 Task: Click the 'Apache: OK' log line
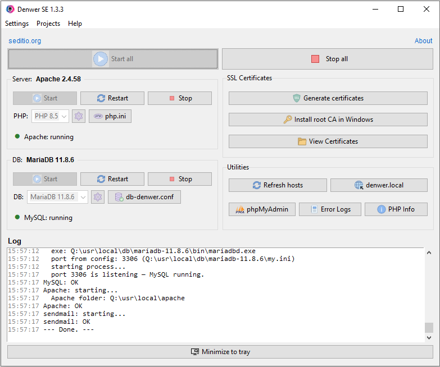(63, 306)
